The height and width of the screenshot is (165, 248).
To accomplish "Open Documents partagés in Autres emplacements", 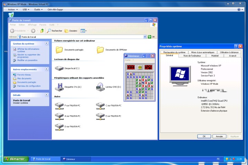I will click(x=27, y=82).
